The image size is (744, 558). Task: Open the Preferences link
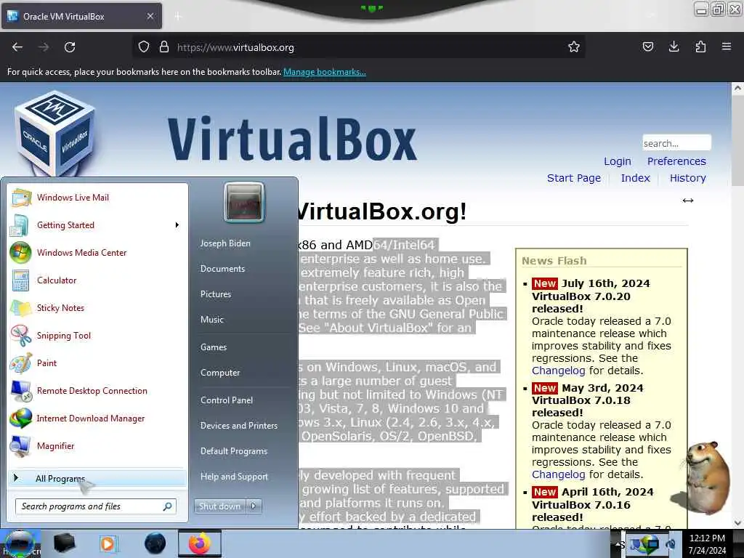tap(676, 161)
